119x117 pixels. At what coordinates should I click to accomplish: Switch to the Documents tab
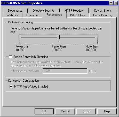[x=15, y=11]
